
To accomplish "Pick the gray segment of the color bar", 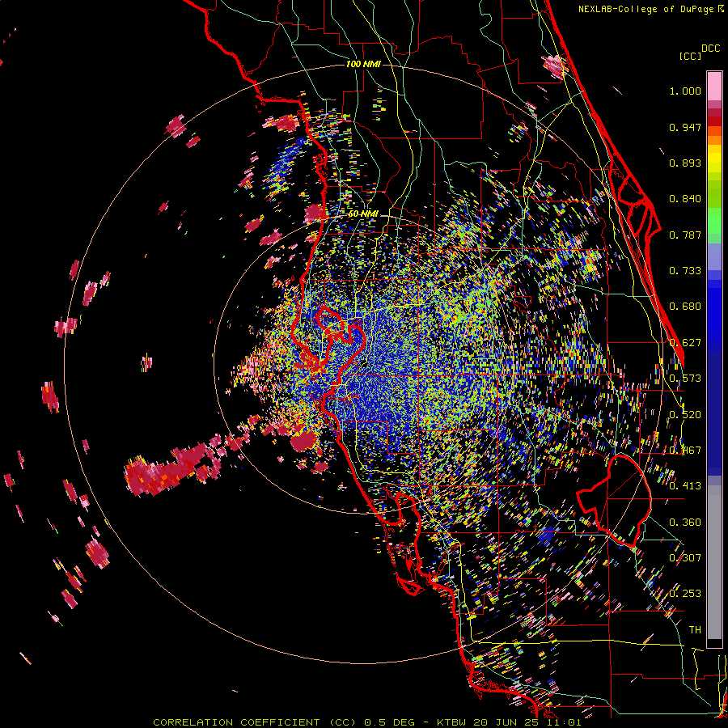I will click(714, 562).
